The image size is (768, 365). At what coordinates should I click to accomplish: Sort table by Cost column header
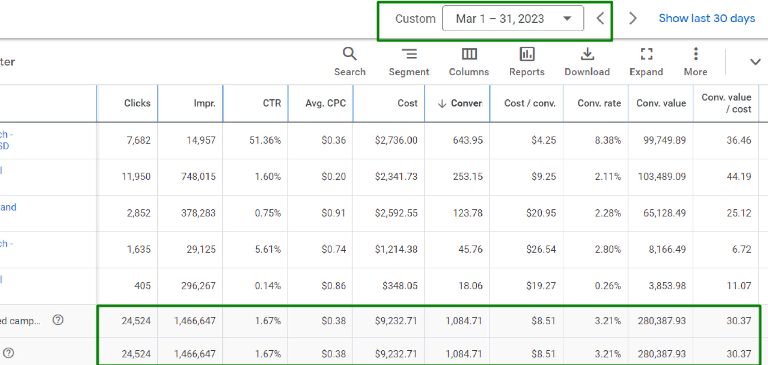(x=407, y=103)
